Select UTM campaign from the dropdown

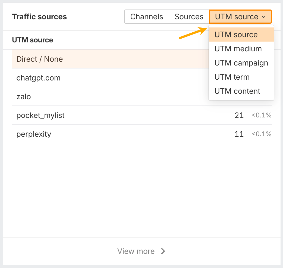point(241,63)
